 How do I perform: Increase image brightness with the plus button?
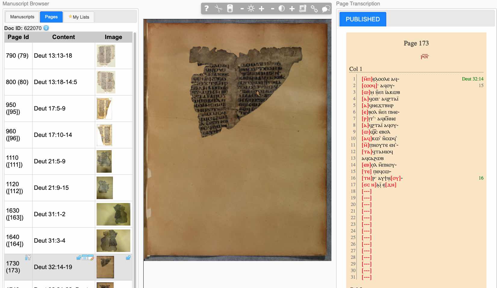tap(262, 9)
